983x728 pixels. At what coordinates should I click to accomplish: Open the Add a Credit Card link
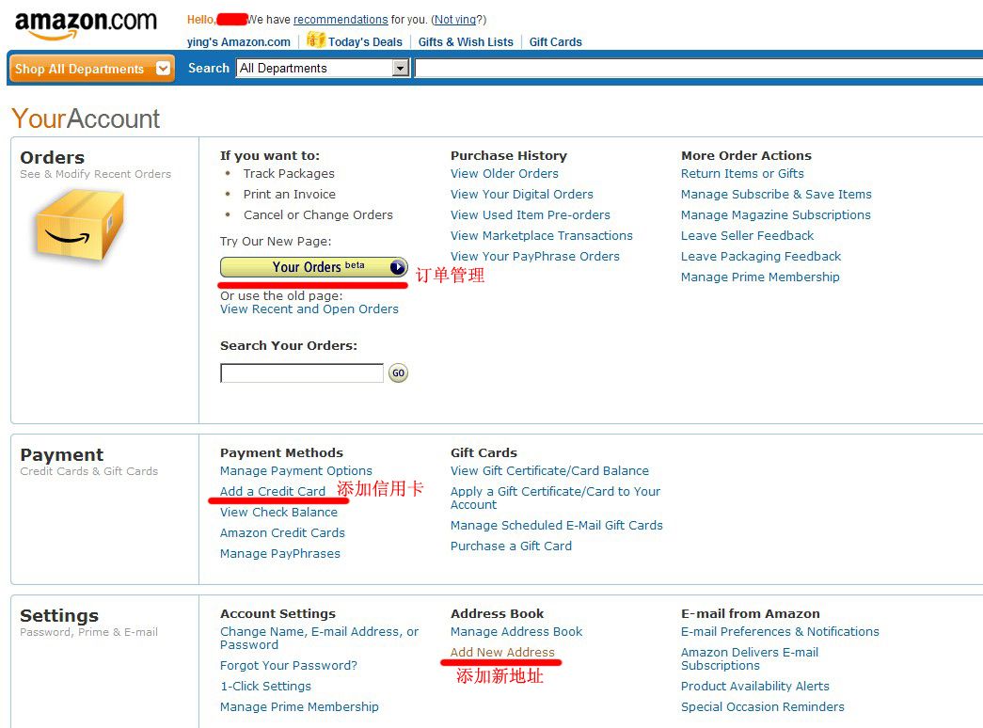(x=273, y=492)
